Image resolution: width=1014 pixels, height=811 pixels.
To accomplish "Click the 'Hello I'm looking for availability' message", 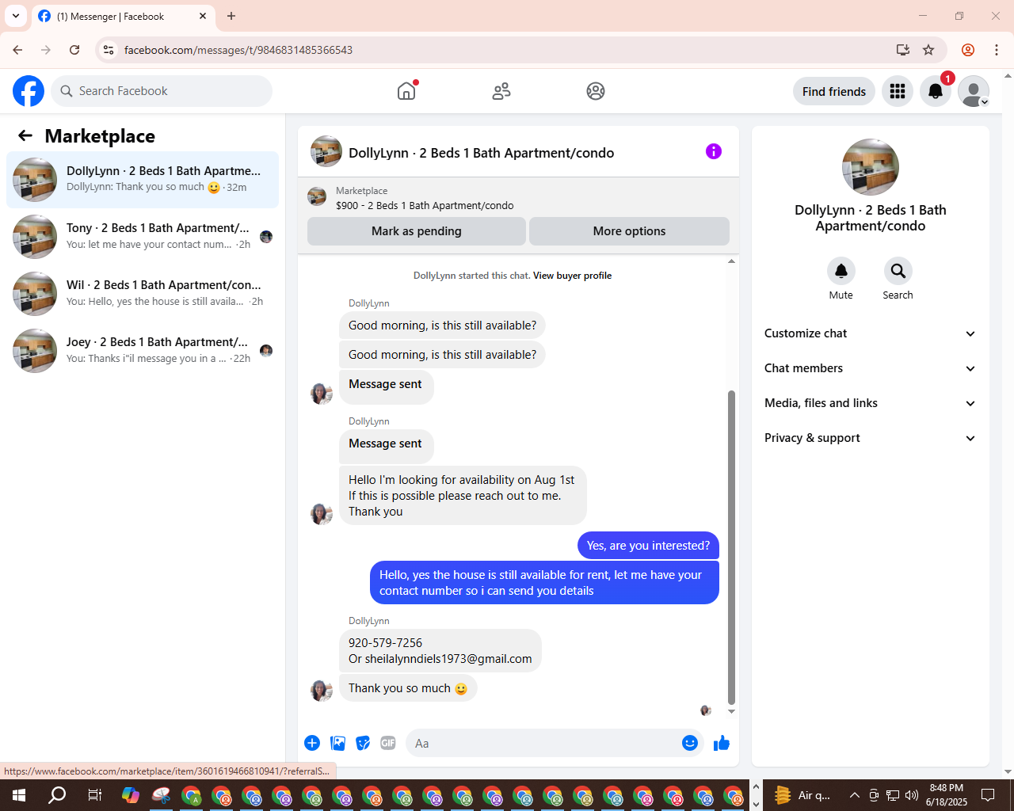I will click(x=463, y=496).
